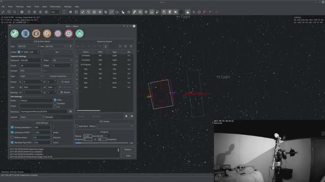
Task: Toggle the Meridian Flip checkbox
Action: (x=12, y=143)
